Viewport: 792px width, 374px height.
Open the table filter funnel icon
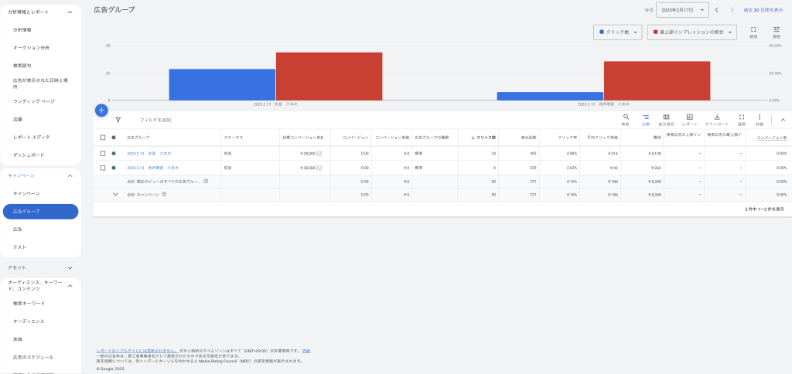click(x=118, y=120)
